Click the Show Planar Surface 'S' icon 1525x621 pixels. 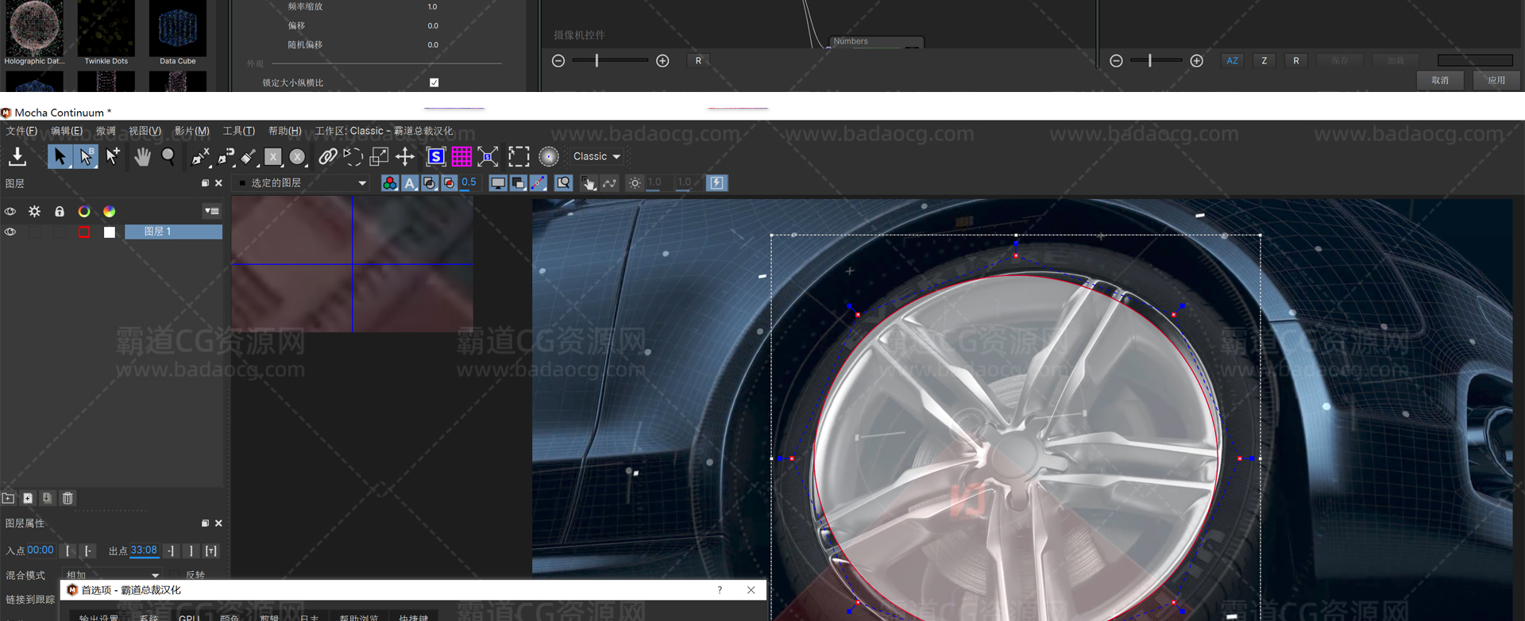click(435, 157)
